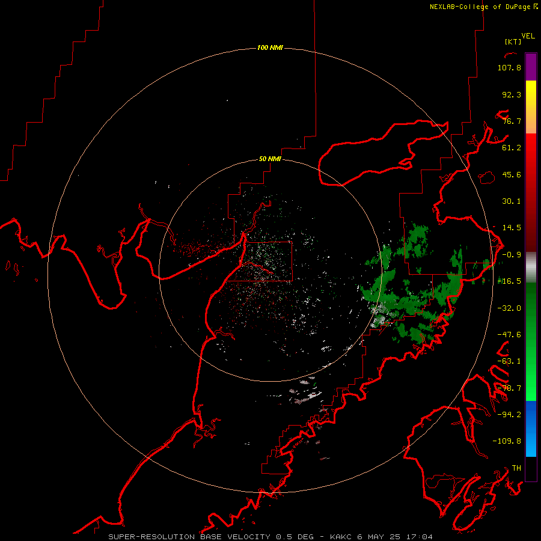The height and width of the screenshot is (541, 541).
Task: Click the yellow-orange color bar segment
Action: point(531,107)
